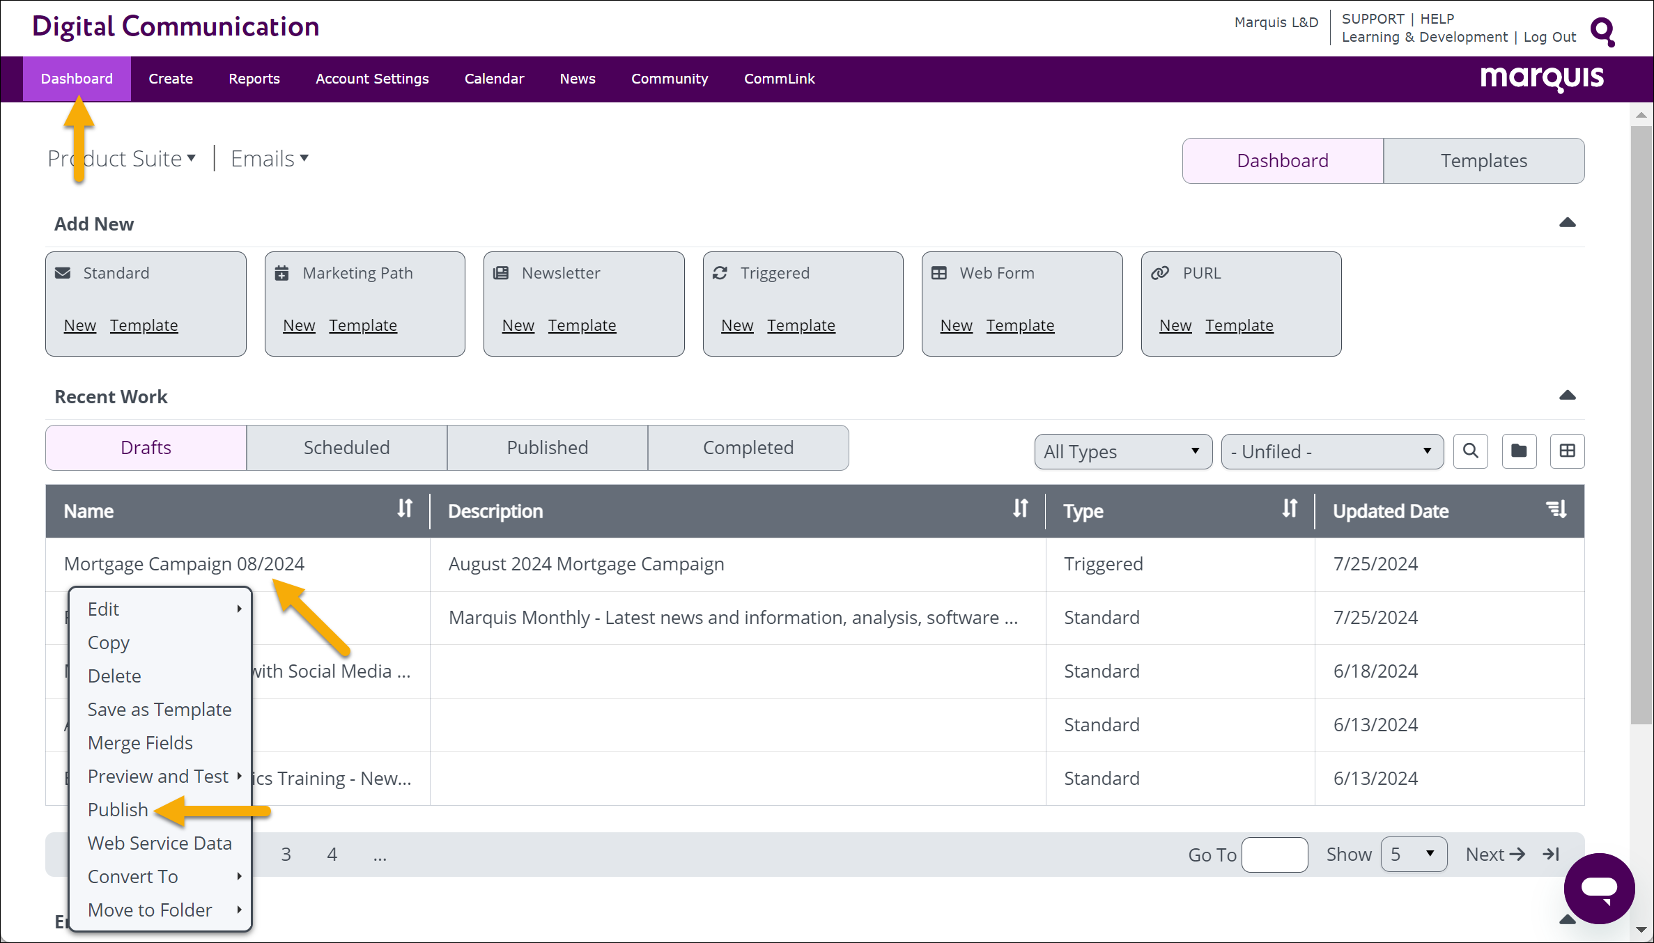
Task: Expand the Move to Folder submenu
Action: click(160, 910)
